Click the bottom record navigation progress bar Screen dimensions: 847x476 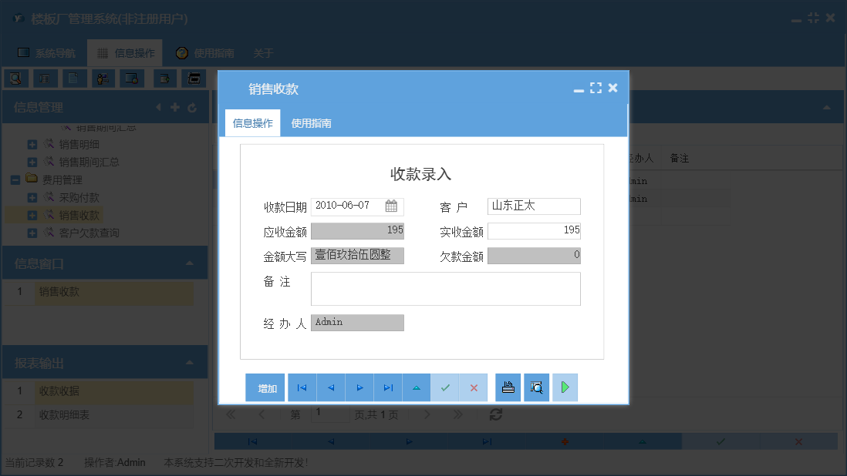pyautogui.click(x=447, y=440)
